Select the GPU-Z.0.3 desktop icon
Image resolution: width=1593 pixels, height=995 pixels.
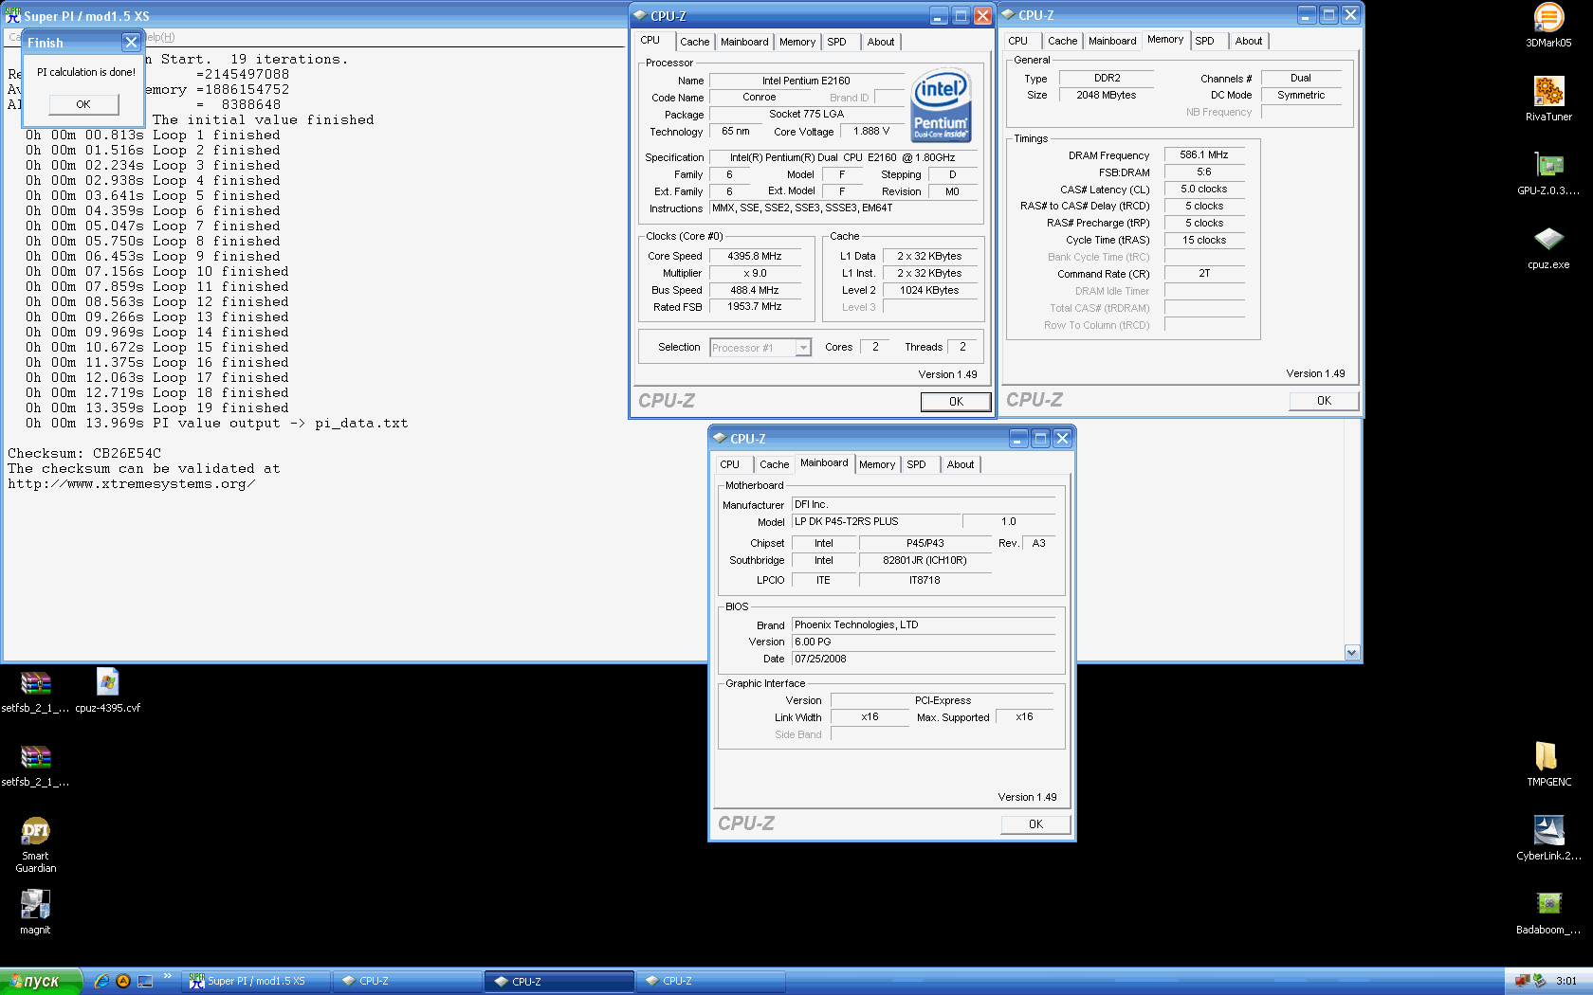pyautogui.click(x=1548, y=166)
